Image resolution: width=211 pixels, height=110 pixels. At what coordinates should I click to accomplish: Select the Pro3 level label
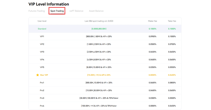42,98
